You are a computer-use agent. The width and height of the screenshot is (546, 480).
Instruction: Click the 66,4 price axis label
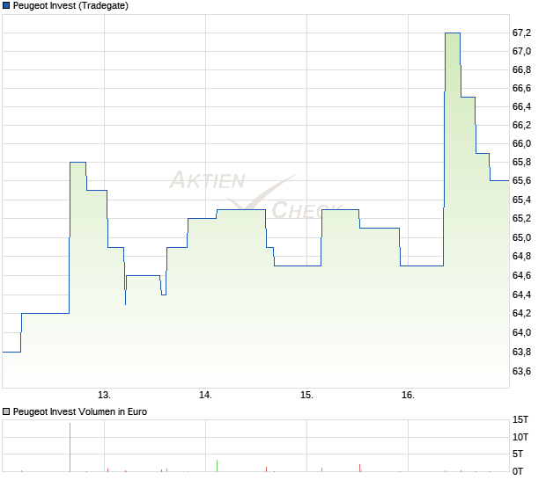521,106
